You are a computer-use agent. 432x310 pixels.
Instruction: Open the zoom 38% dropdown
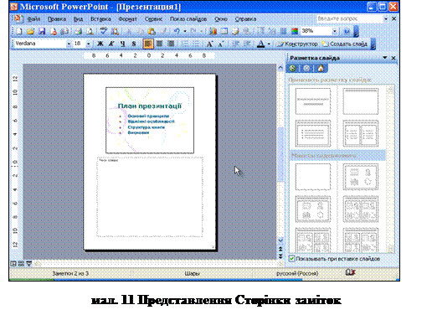[x=334, y=31]
